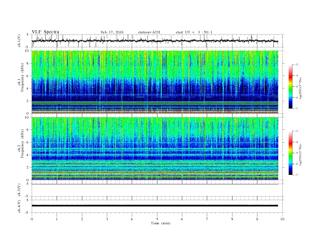Click the "ch.1(V)" waveform axis label
This screenshot has width=318, height=246.
[x=19, y=41]
